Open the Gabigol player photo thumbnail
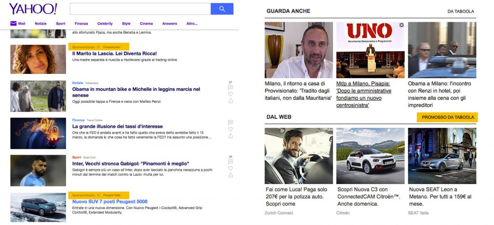This screenshot has width=494, height=225. 38,170
